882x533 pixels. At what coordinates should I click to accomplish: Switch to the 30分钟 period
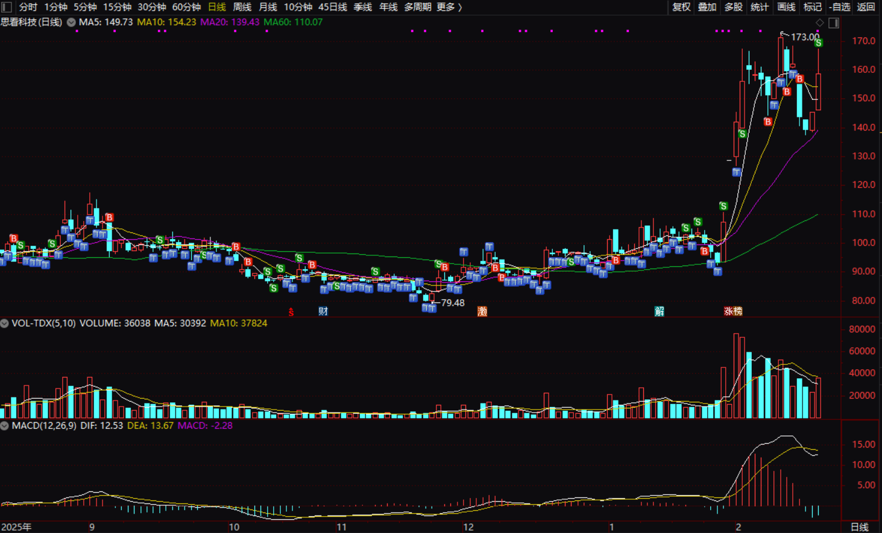(x=152, y=7)
